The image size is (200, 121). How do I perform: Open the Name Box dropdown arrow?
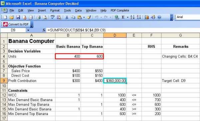[28, 30]
